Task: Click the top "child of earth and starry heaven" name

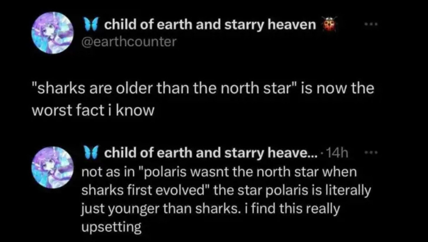Action: (210, 26)
